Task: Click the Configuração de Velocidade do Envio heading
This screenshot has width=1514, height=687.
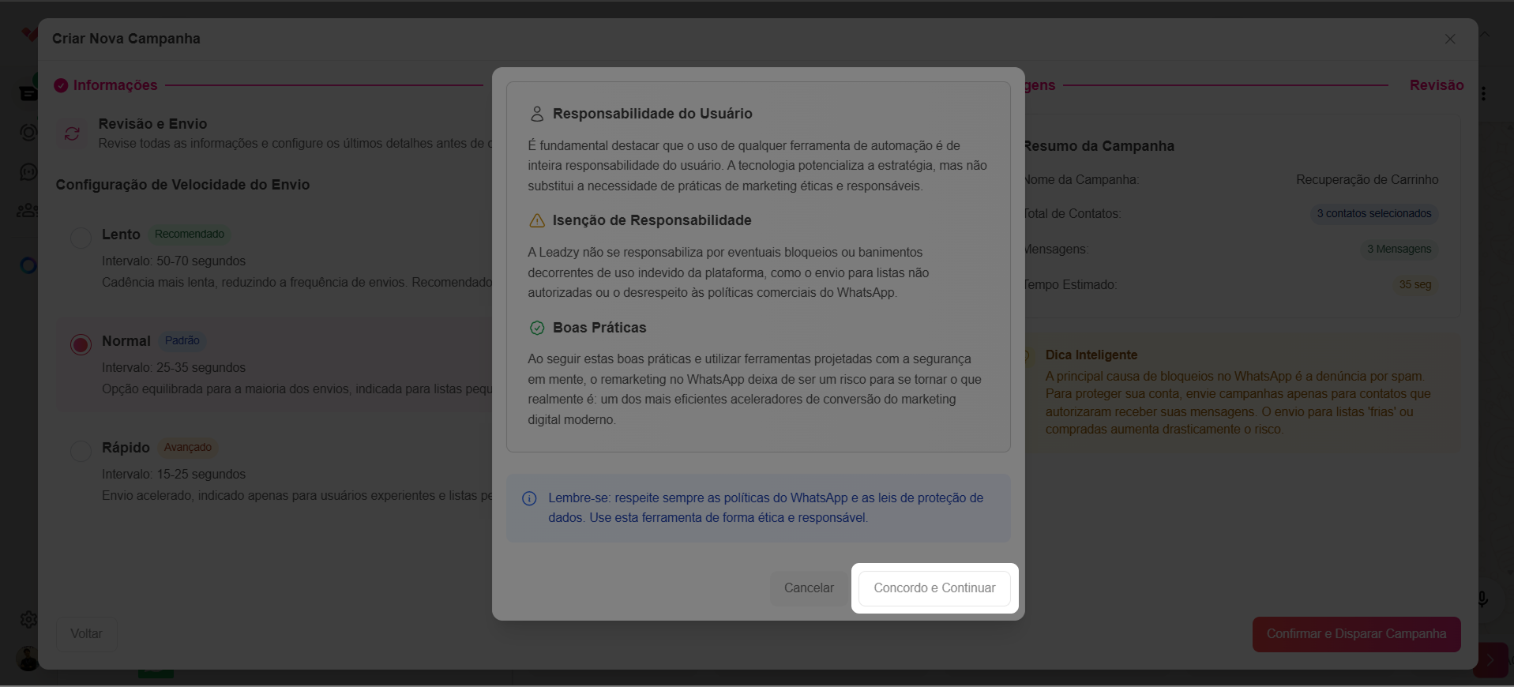Action: [x=182, y=185]
